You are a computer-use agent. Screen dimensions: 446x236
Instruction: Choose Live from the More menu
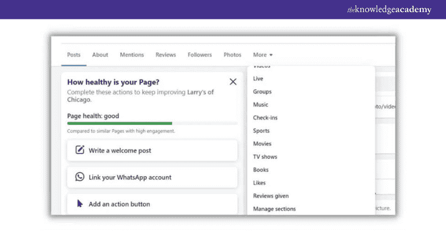(x=258, y=79)
